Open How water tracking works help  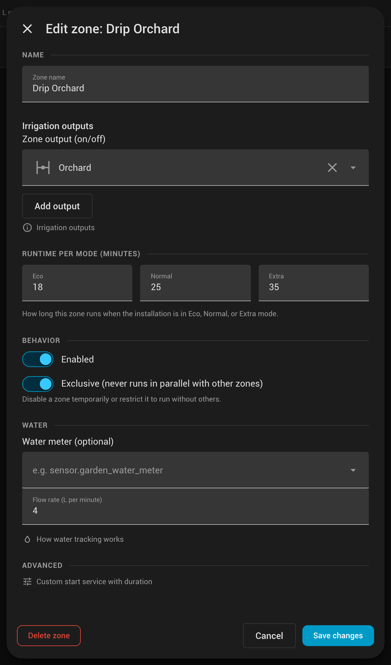coord(80,539)
